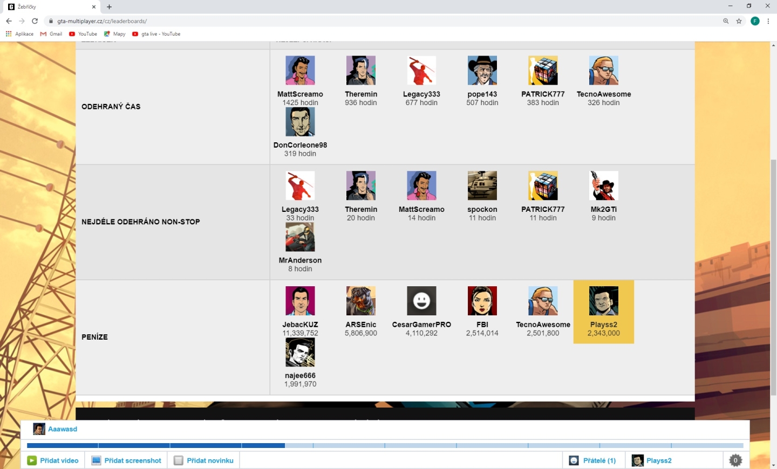The width and height of the screenshot is (777, 469).
Task: Click Legacy333 avatar with 677 hodin
Action: 421,70
